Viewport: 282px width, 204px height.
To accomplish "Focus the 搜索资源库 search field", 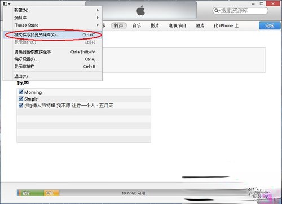I will (240, 11).
